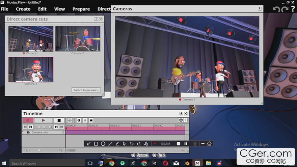
Task: Click the small diamond key timeline icon
Action: (x=85, y=120)
